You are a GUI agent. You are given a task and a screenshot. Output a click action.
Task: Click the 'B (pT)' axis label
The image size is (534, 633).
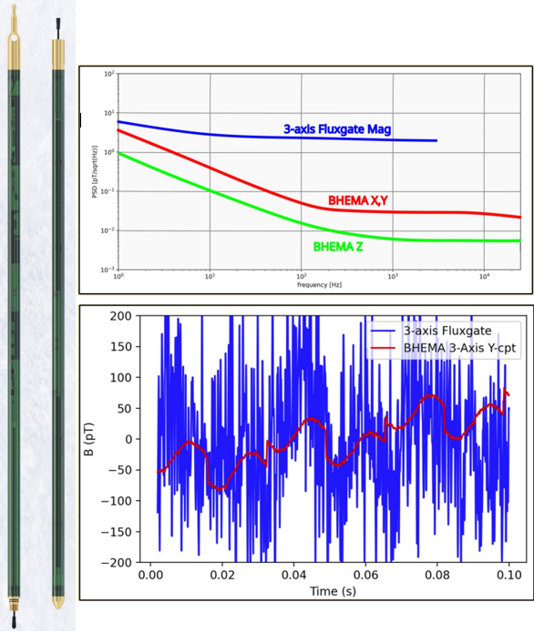click(88, 439)
